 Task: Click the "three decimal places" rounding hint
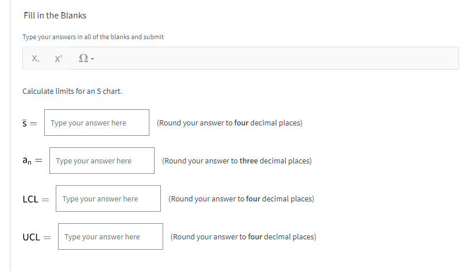pos(237,161)
